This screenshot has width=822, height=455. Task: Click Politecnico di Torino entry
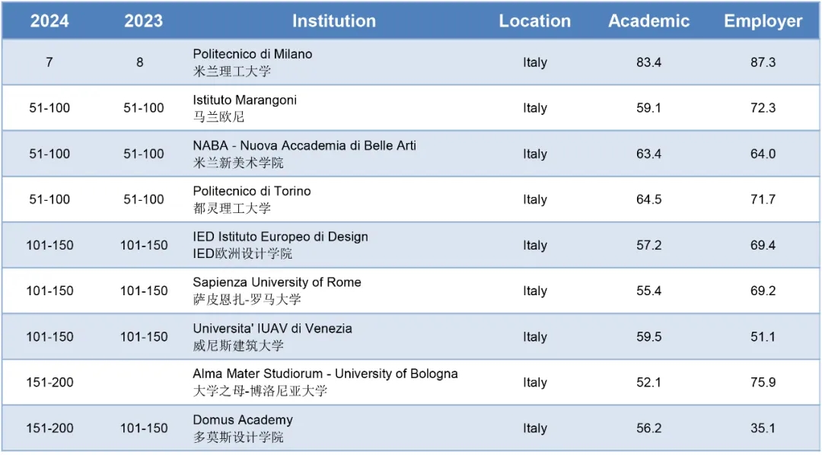[252, 191]
